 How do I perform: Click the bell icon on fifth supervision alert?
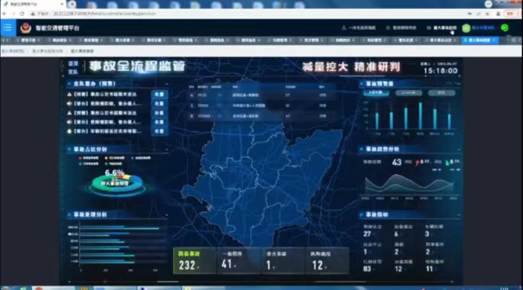click(x=70, y=131)
